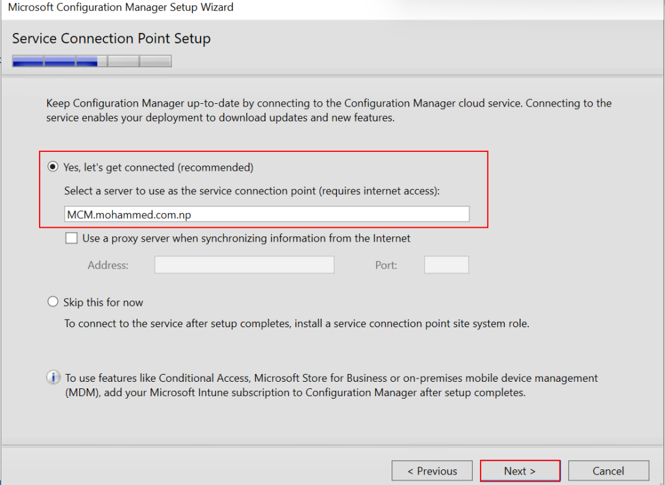The height and width of the screenshot is (485, 665).
Task: Choose the "Skip this for now" radio option
Action: 53,303
